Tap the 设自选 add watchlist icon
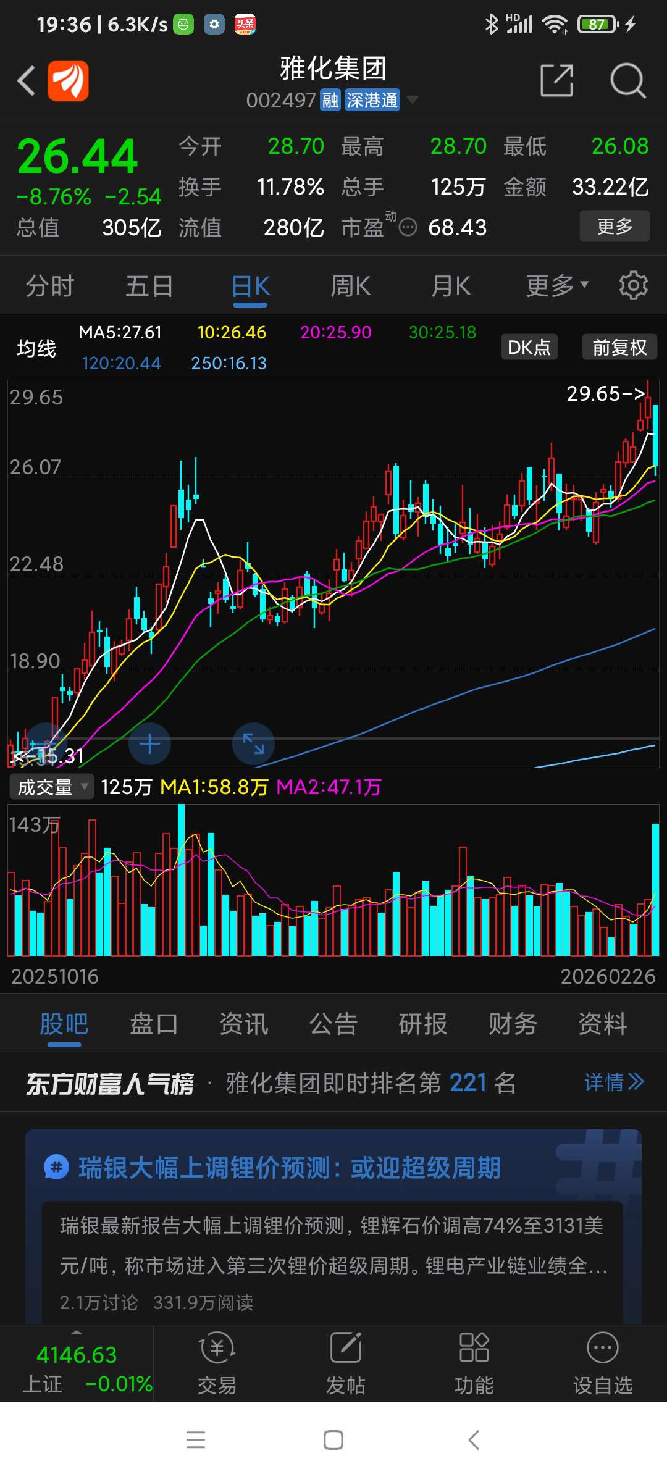 tap(603, 1363)
